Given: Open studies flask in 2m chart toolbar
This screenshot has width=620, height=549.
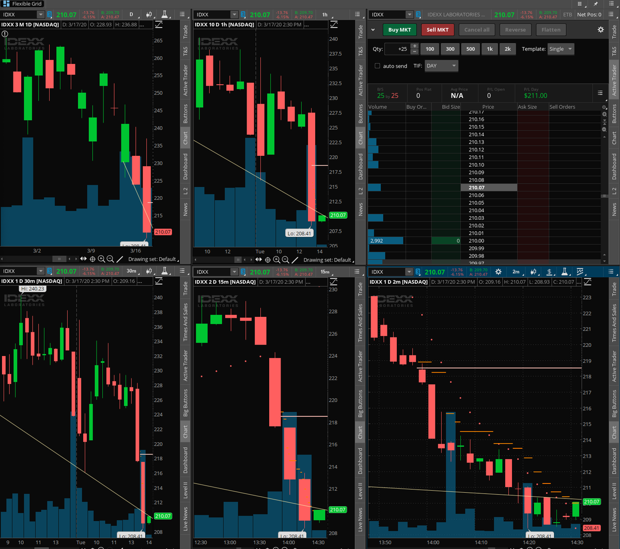Looking at the screenshot, I should [565, 272].
